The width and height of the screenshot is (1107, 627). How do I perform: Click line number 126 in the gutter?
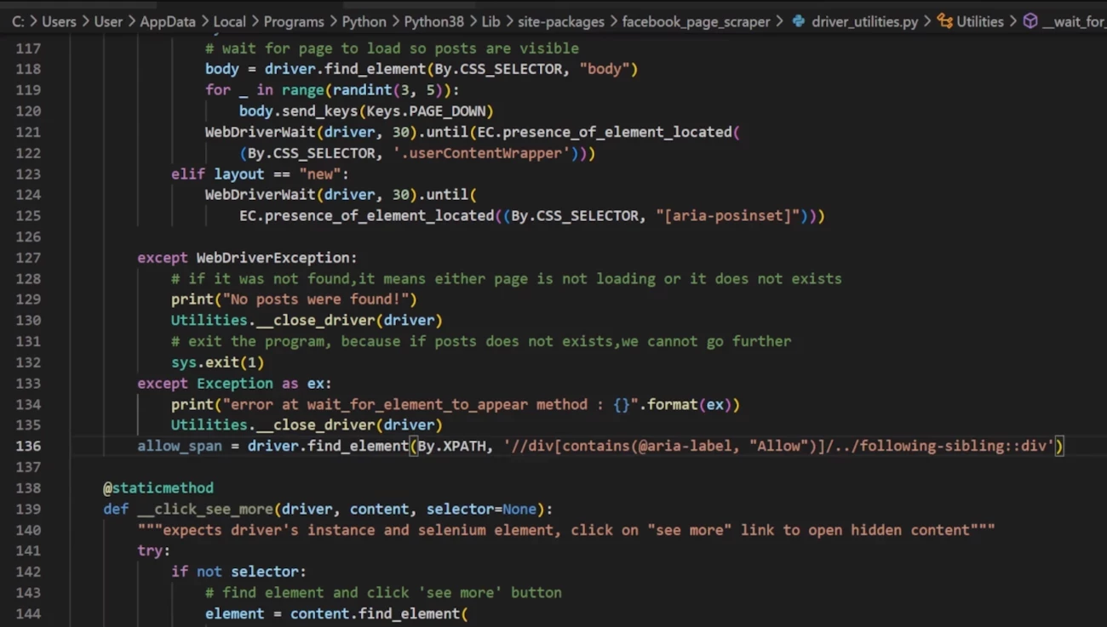point(28,237)
